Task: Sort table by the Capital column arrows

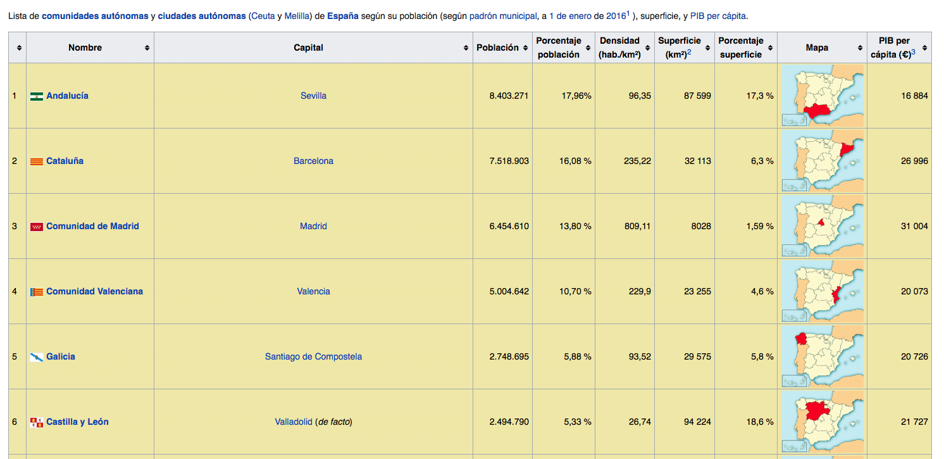Action: point(466,48)
